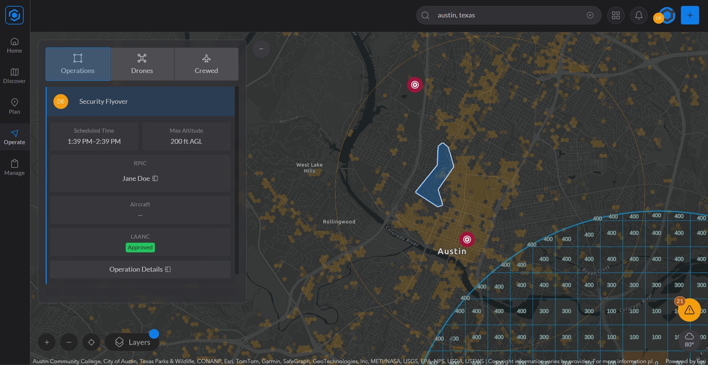Switch to the Crewed tab

pos(206,64)
